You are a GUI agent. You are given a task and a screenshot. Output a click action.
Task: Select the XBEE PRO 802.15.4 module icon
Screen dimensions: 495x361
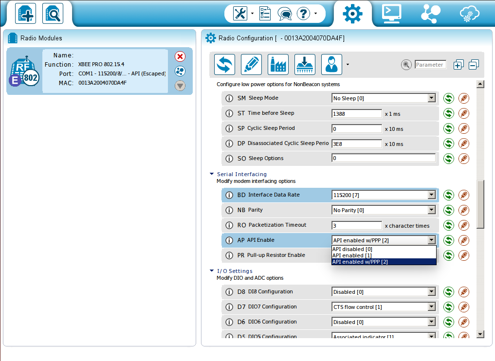[x=24, y=72]
